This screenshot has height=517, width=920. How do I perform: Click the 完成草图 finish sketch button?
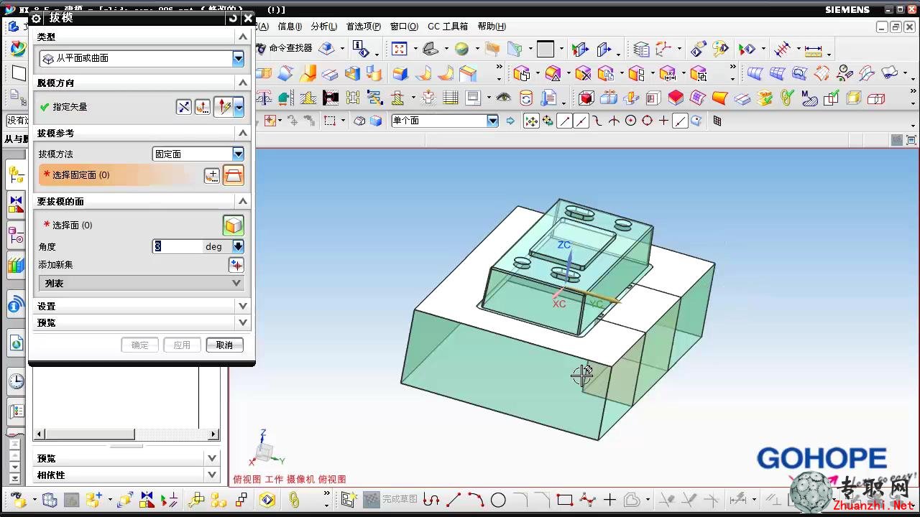[x=392, y=500]
